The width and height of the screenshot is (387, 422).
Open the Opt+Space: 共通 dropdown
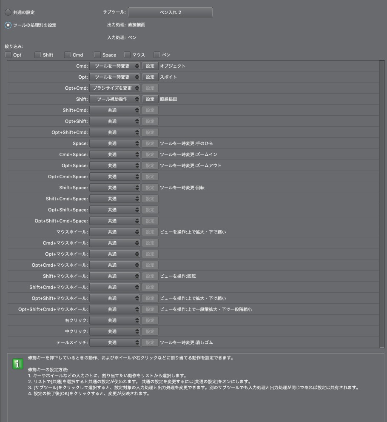(x=115, y=165)
